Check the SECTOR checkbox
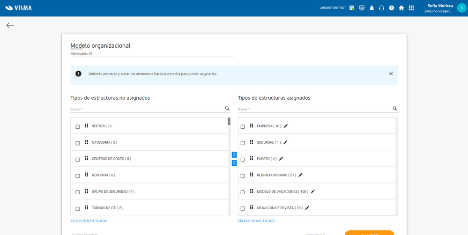Screen dimensions: 468x235 coord(78,126)
